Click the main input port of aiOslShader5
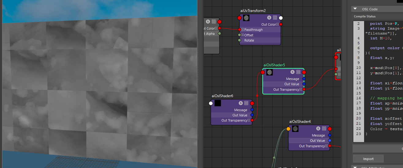Screen dimensions: 403x168 coord(263,72)
